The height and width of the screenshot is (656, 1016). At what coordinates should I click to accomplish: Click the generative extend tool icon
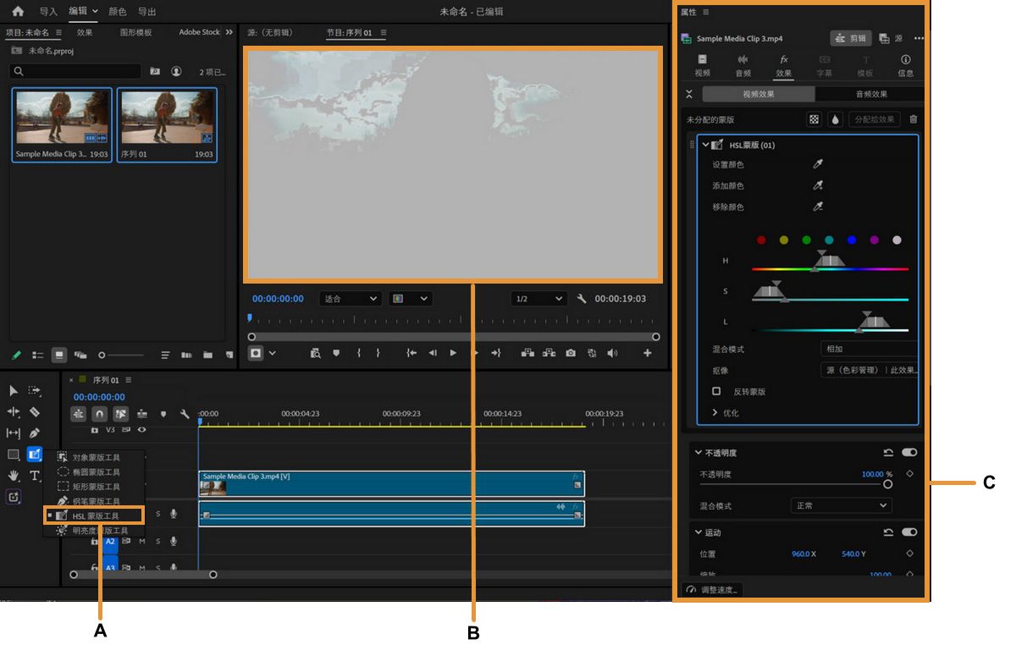pos(14,497)
